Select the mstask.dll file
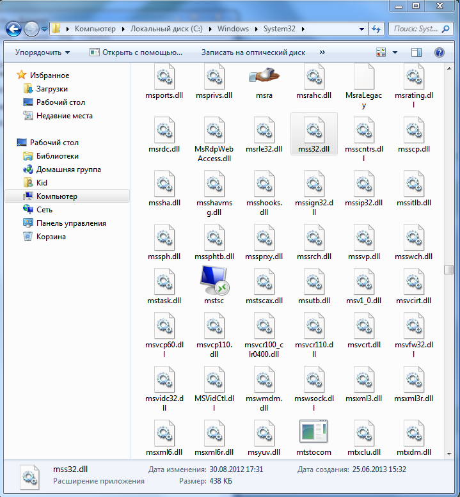Screen dimensions: 460x497 pos(164,287)
